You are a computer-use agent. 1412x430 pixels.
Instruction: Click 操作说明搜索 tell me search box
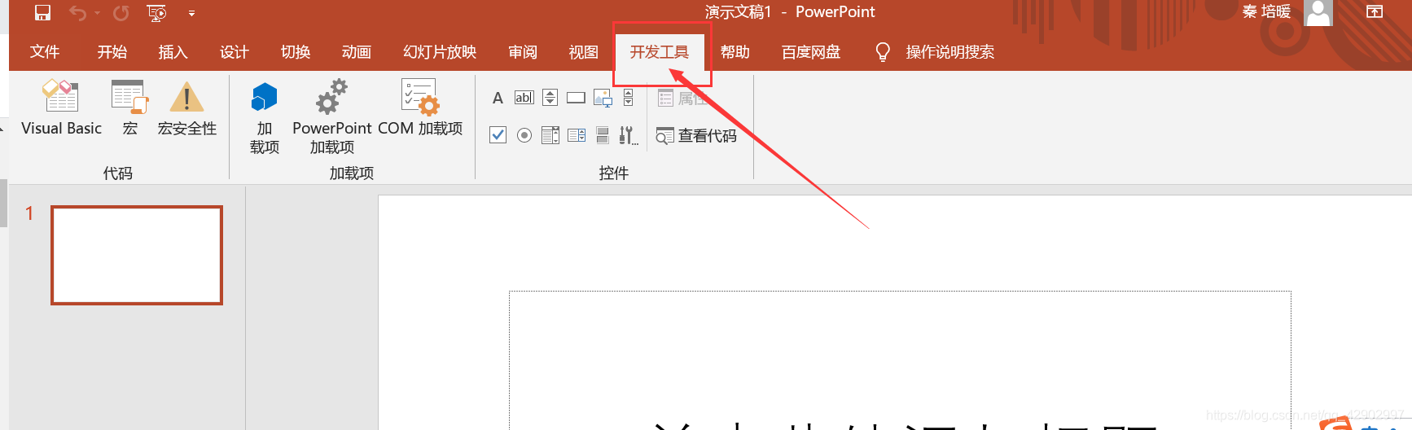[x=949, y=52]
